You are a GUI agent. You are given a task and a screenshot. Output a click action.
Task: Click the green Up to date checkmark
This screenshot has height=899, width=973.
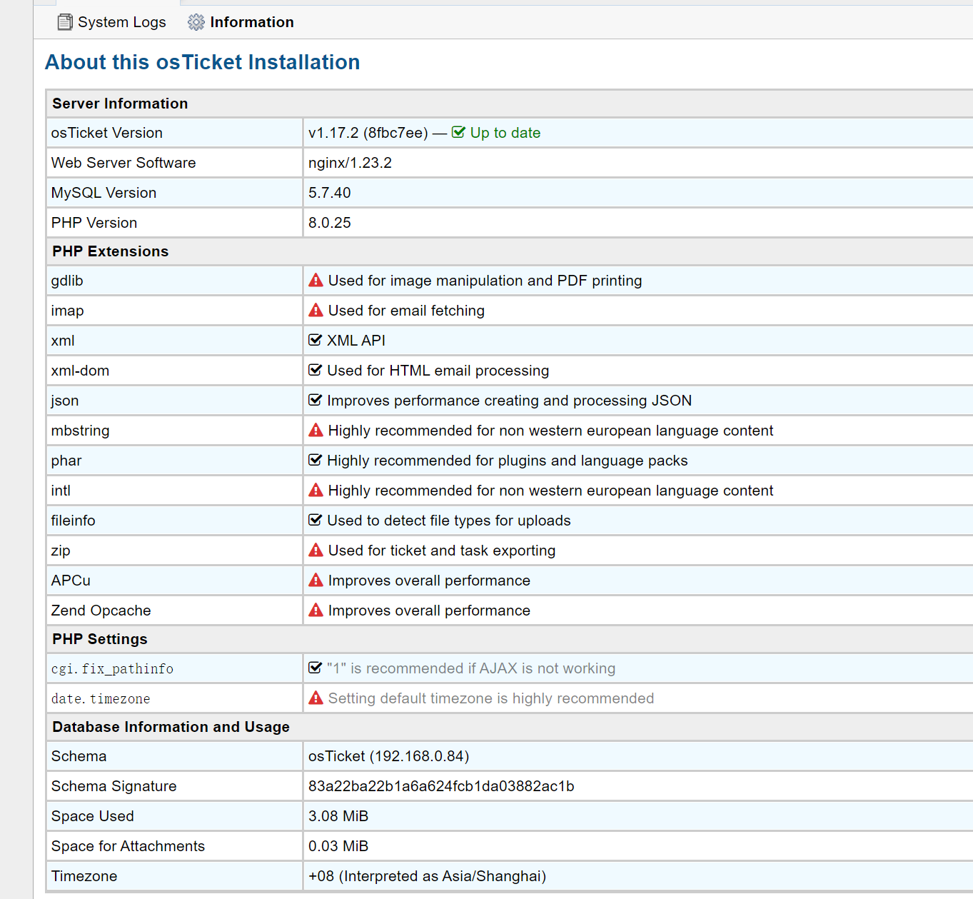[458, 133]
